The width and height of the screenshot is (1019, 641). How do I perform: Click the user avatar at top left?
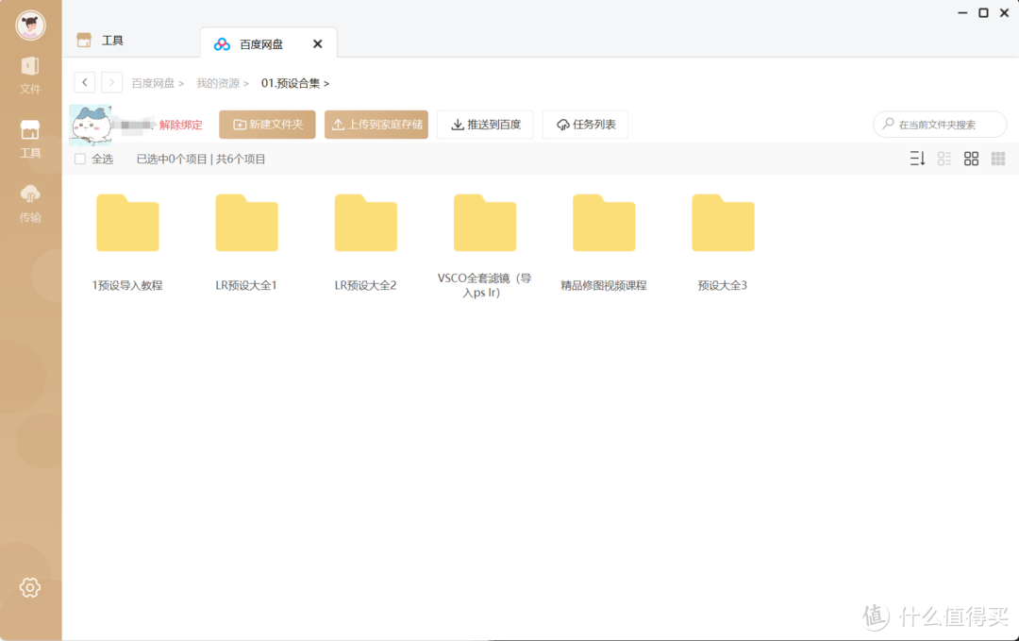pos(31,25)
